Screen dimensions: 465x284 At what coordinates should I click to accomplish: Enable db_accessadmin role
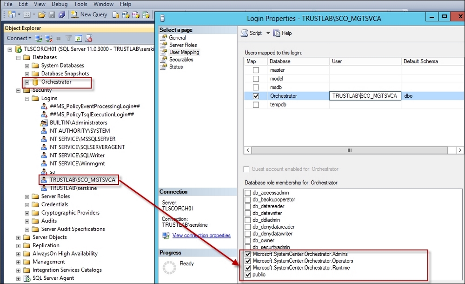pyautogui.click(x=248, y=193)
